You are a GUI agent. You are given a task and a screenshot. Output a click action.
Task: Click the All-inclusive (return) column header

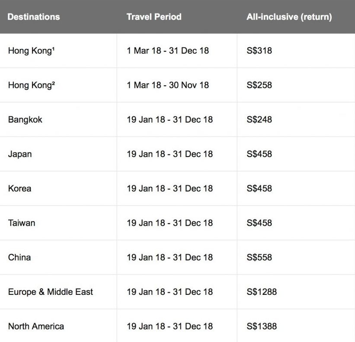[x=289, y=17]
